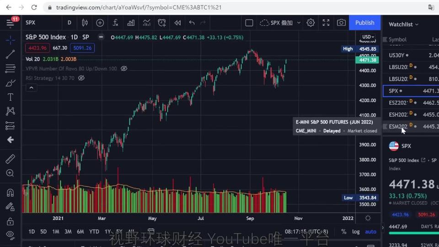
Task: Select SPX row in the watchlist
Action: coord(411,91)
